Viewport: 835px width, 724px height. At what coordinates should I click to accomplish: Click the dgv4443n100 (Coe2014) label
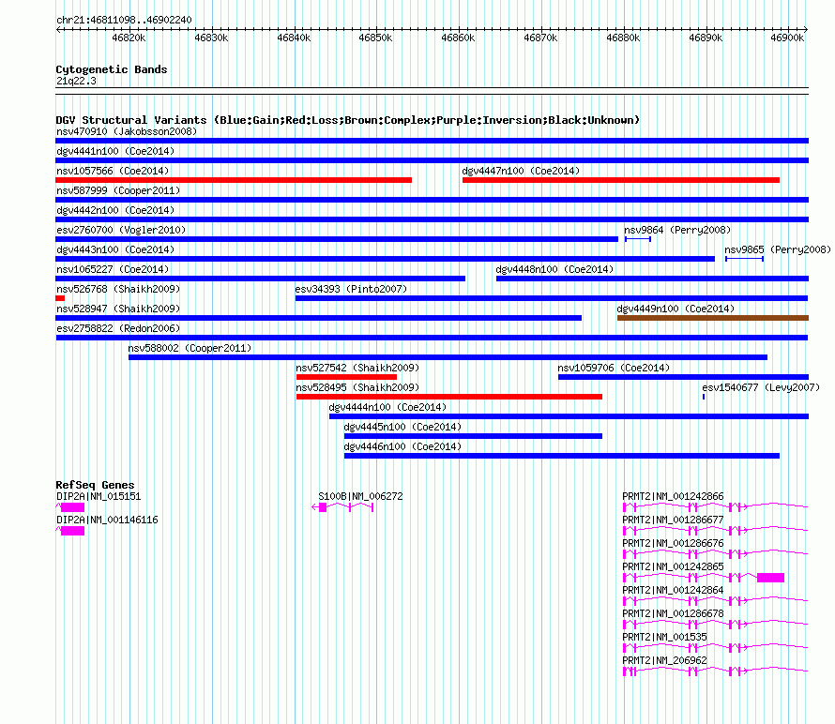115,249
